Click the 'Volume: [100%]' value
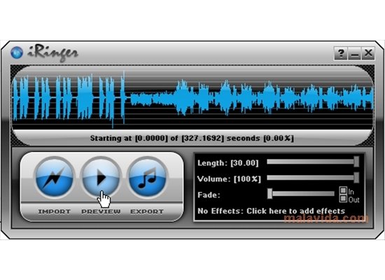 [229, 178]
